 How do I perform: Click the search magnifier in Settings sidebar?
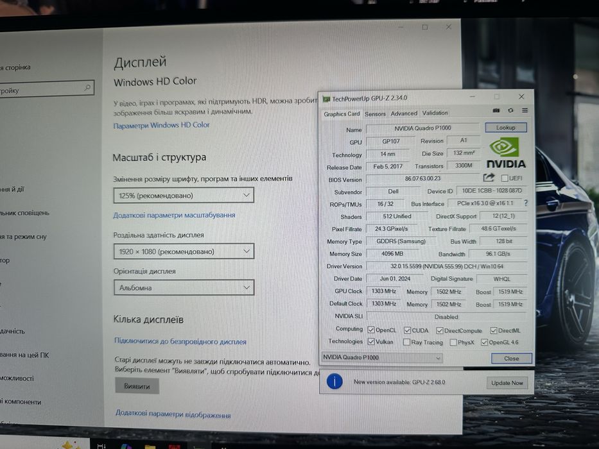tap(87, 89)
